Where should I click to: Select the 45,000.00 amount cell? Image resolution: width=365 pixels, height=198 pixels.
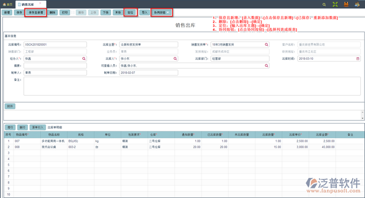(323, 147)
